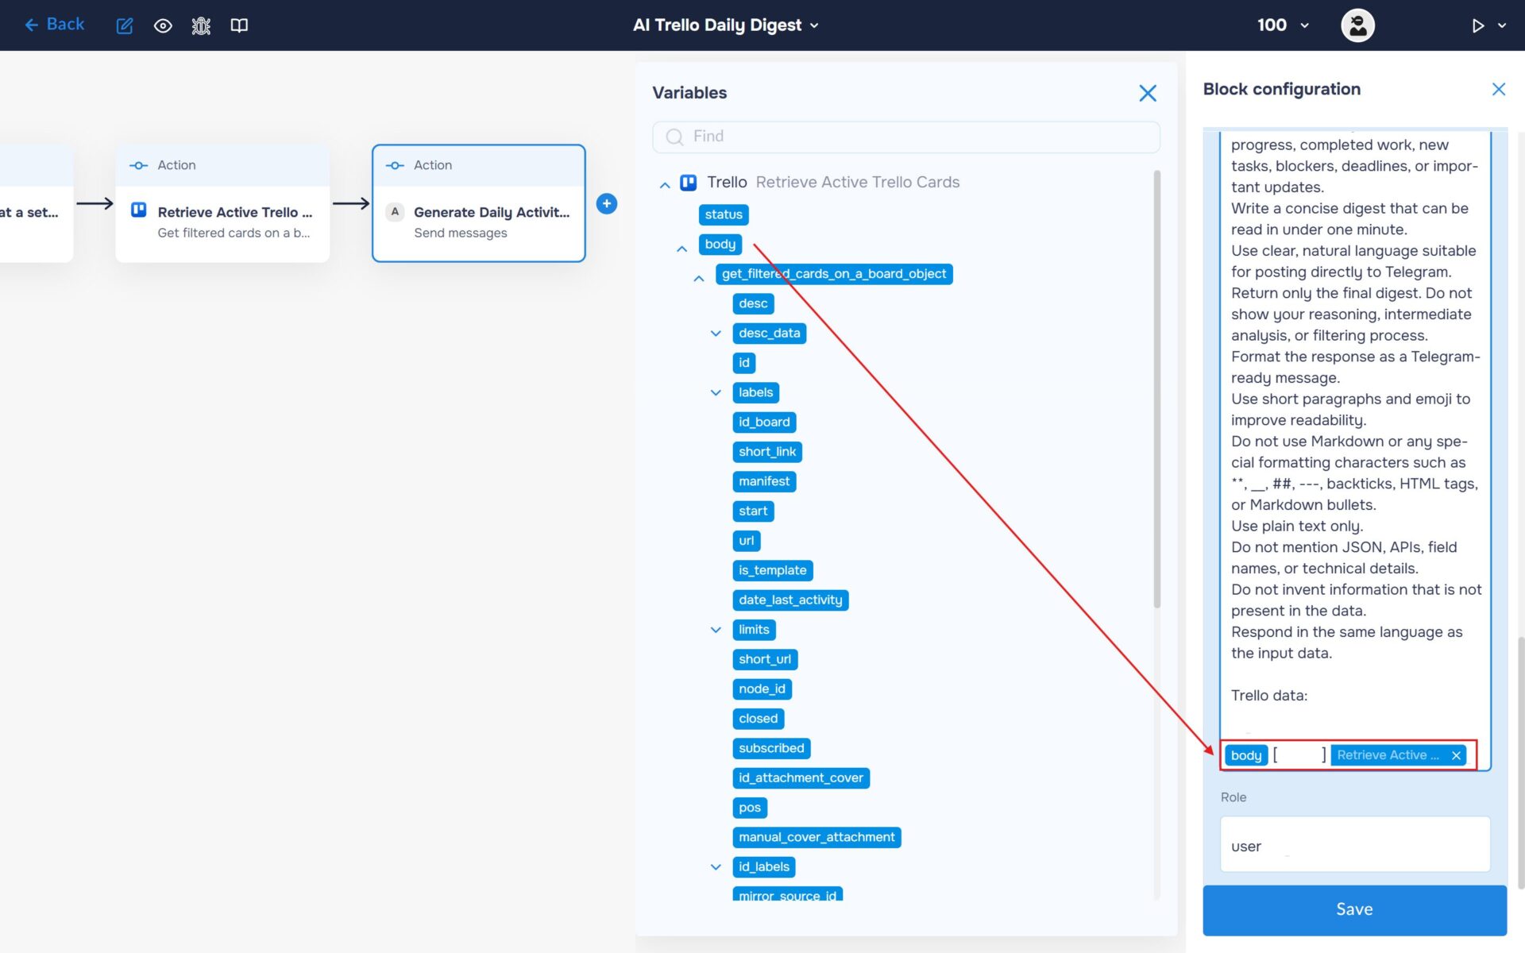
Task: Open the 100 zoom level dropdown
Action: pyautogui.click(x=1283, y=25)
